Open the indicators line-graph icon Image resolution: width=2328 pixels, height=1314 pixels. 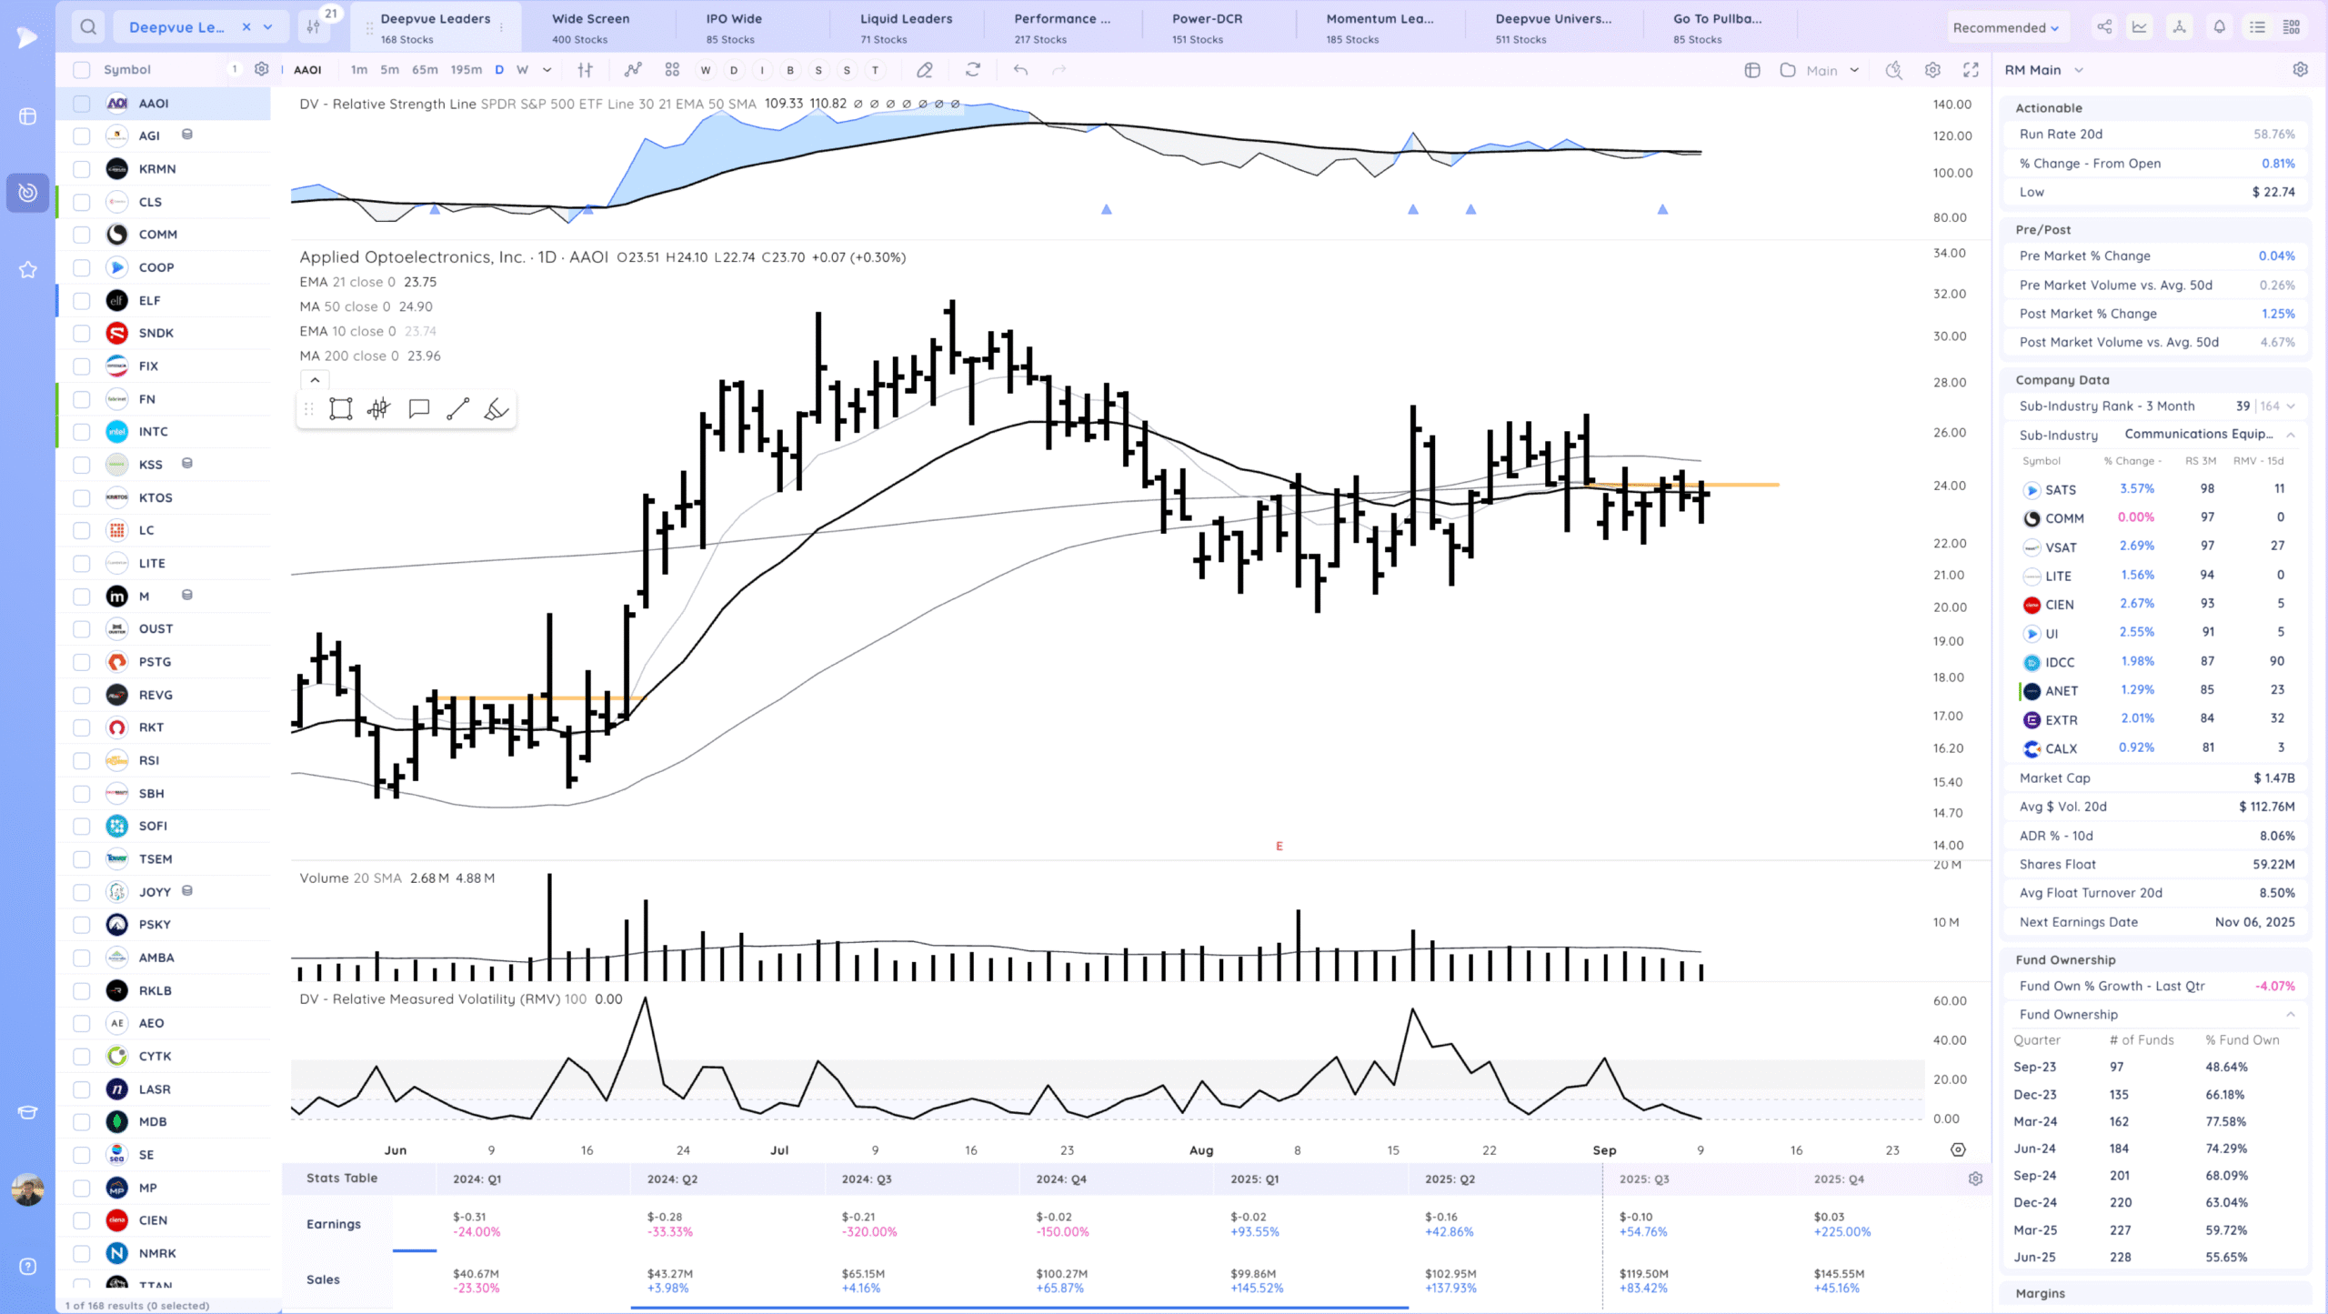(633, 70)
